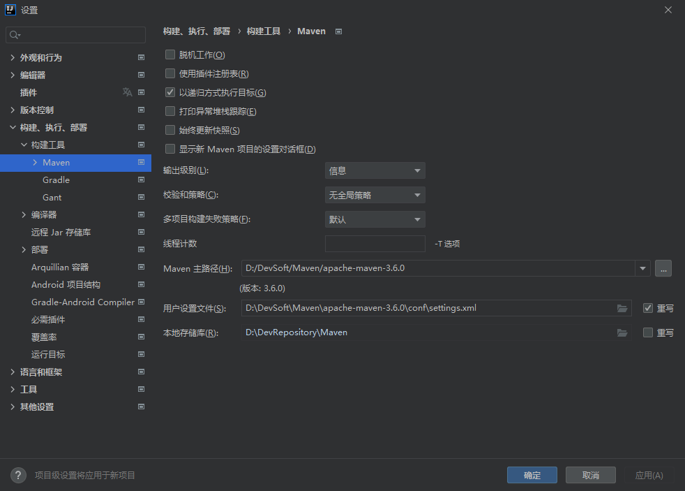Click the 线程计数 input field
Screen dimensions: 685x491
point(375,244)
